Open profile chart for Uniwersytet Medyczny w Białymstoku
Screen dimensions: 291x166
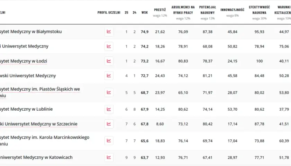109,32
